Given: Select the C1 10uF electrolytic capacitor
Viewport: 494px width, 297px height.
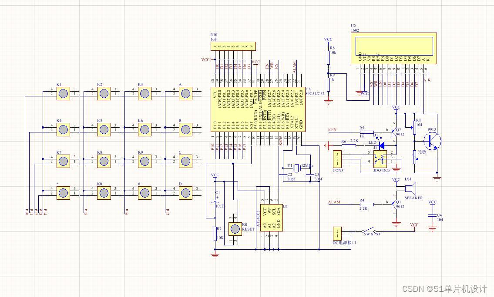Looking at the screenshot, I should 215,201.
